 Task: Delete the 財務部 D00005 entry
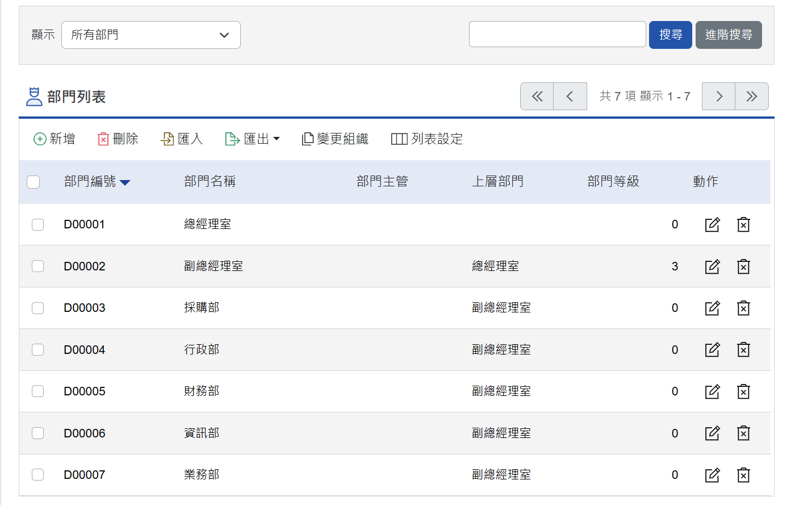pos(743,391)
